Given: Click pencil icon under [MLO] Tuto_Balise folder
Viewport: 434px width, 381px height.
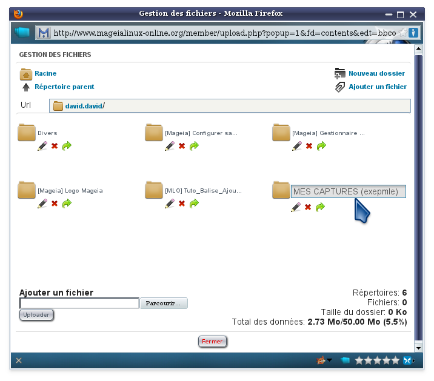Looking at the screenshot, I should click(170, 204).
